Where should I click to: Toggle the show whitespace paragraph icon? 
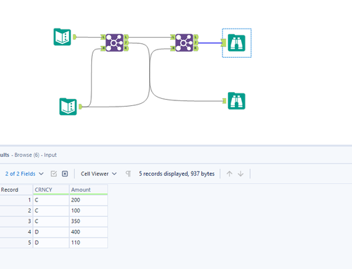128,174
